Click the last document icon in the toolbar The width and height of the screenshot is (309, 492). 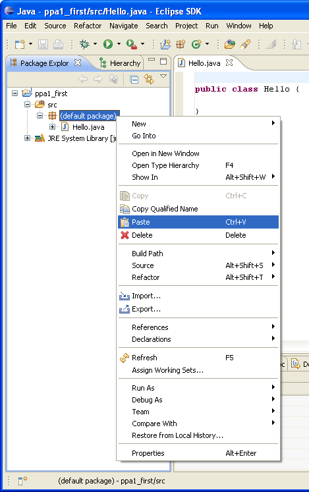click(296, 45)
